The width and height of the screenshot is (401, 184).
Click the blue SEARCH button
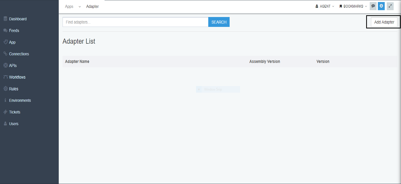[x=219, y=22]
